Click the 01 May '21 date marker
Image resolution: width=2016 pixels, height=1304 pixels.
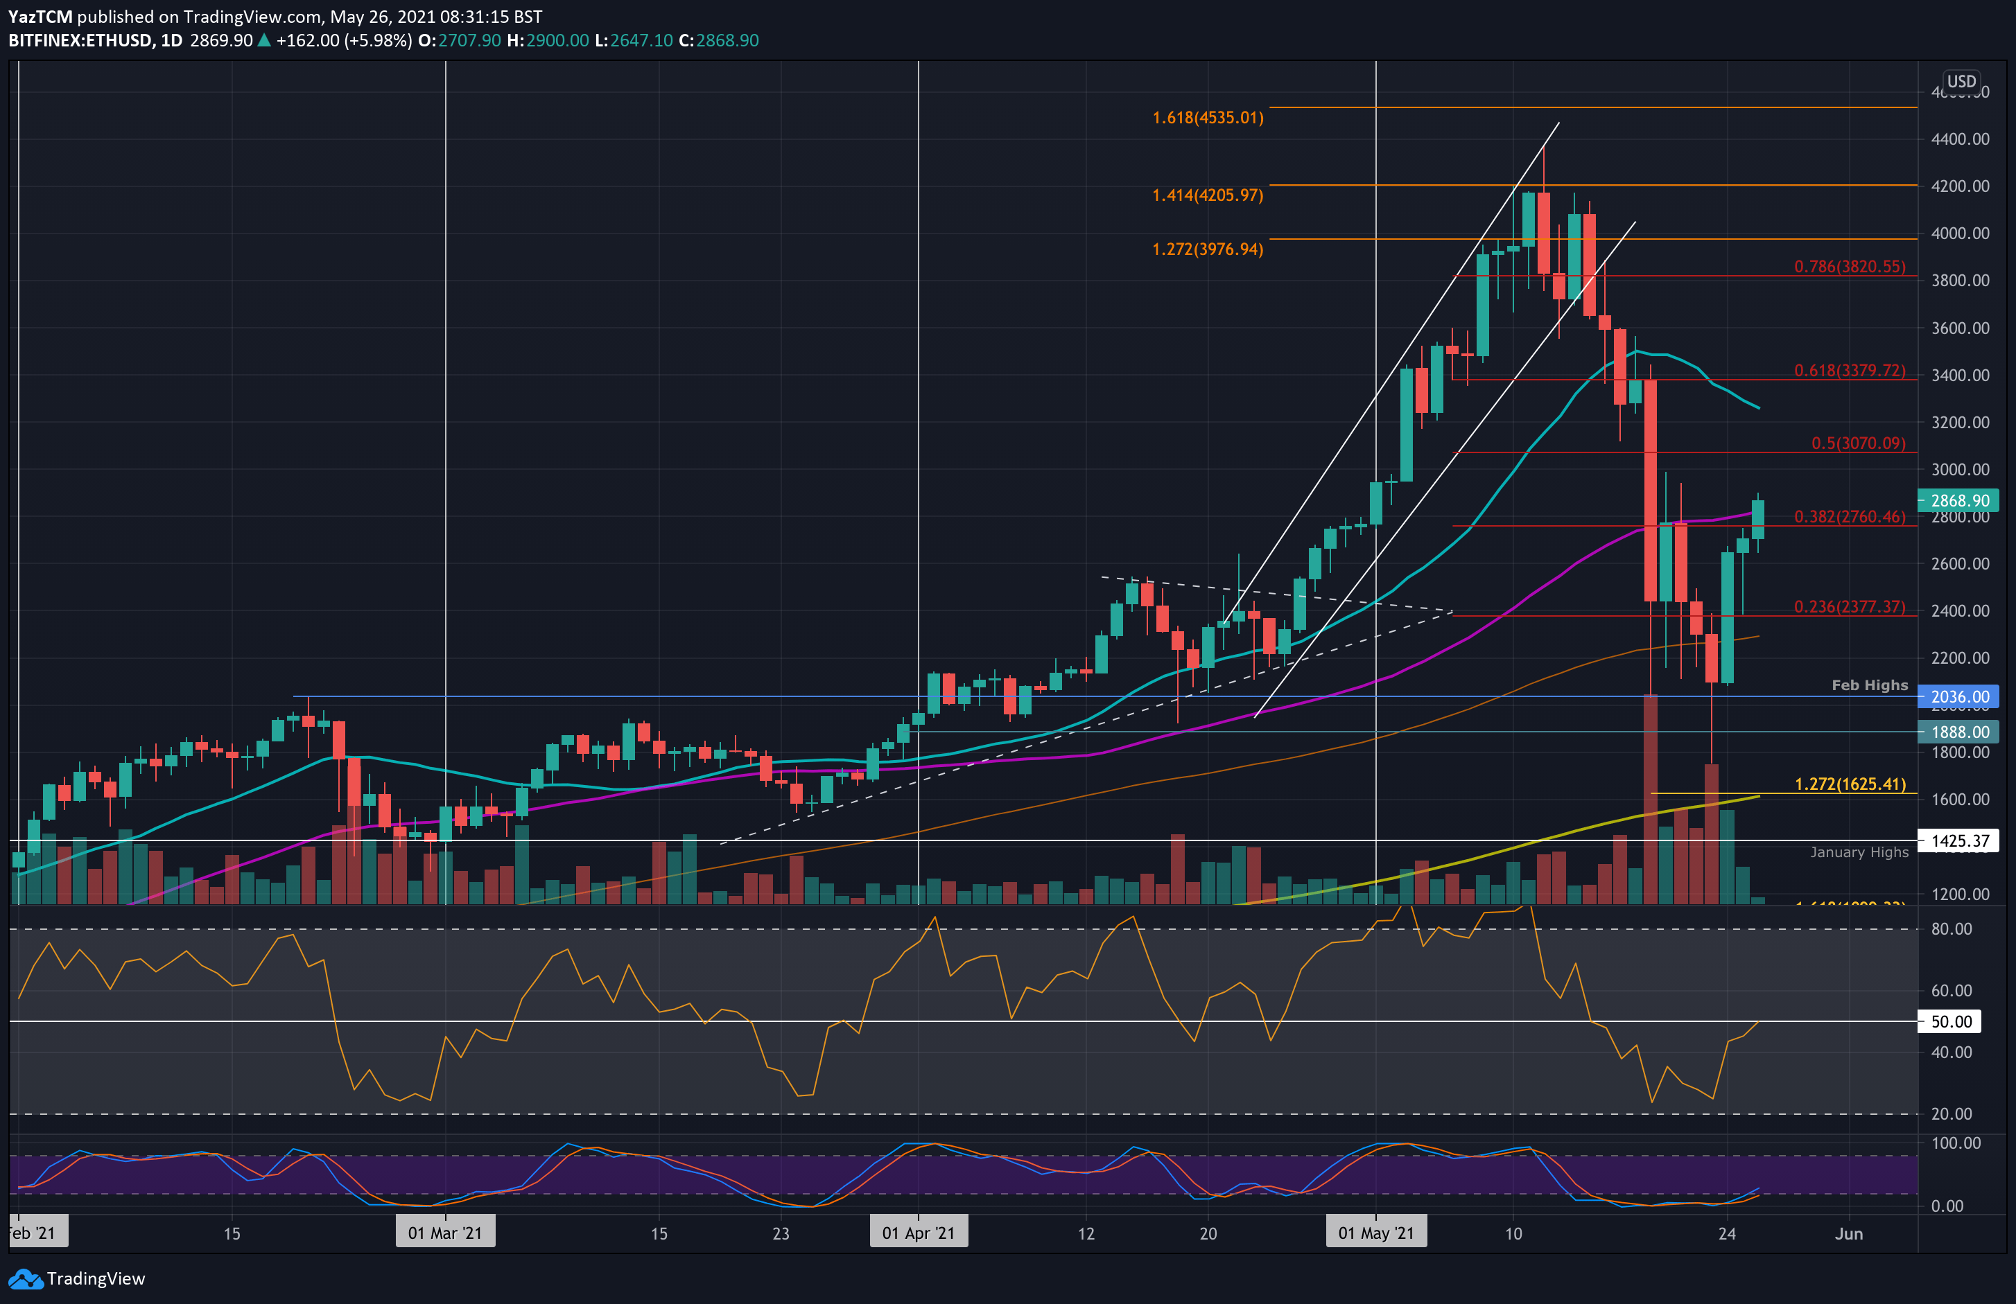click(x=1375, y=1233)
